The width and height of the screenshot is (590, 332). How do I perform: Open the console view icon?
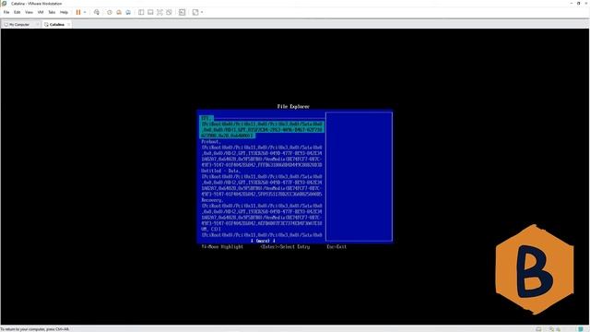[183, 12]
